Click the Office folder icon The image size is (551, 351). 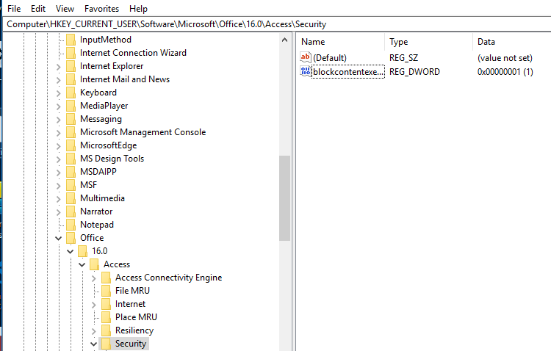coord(71,238)
